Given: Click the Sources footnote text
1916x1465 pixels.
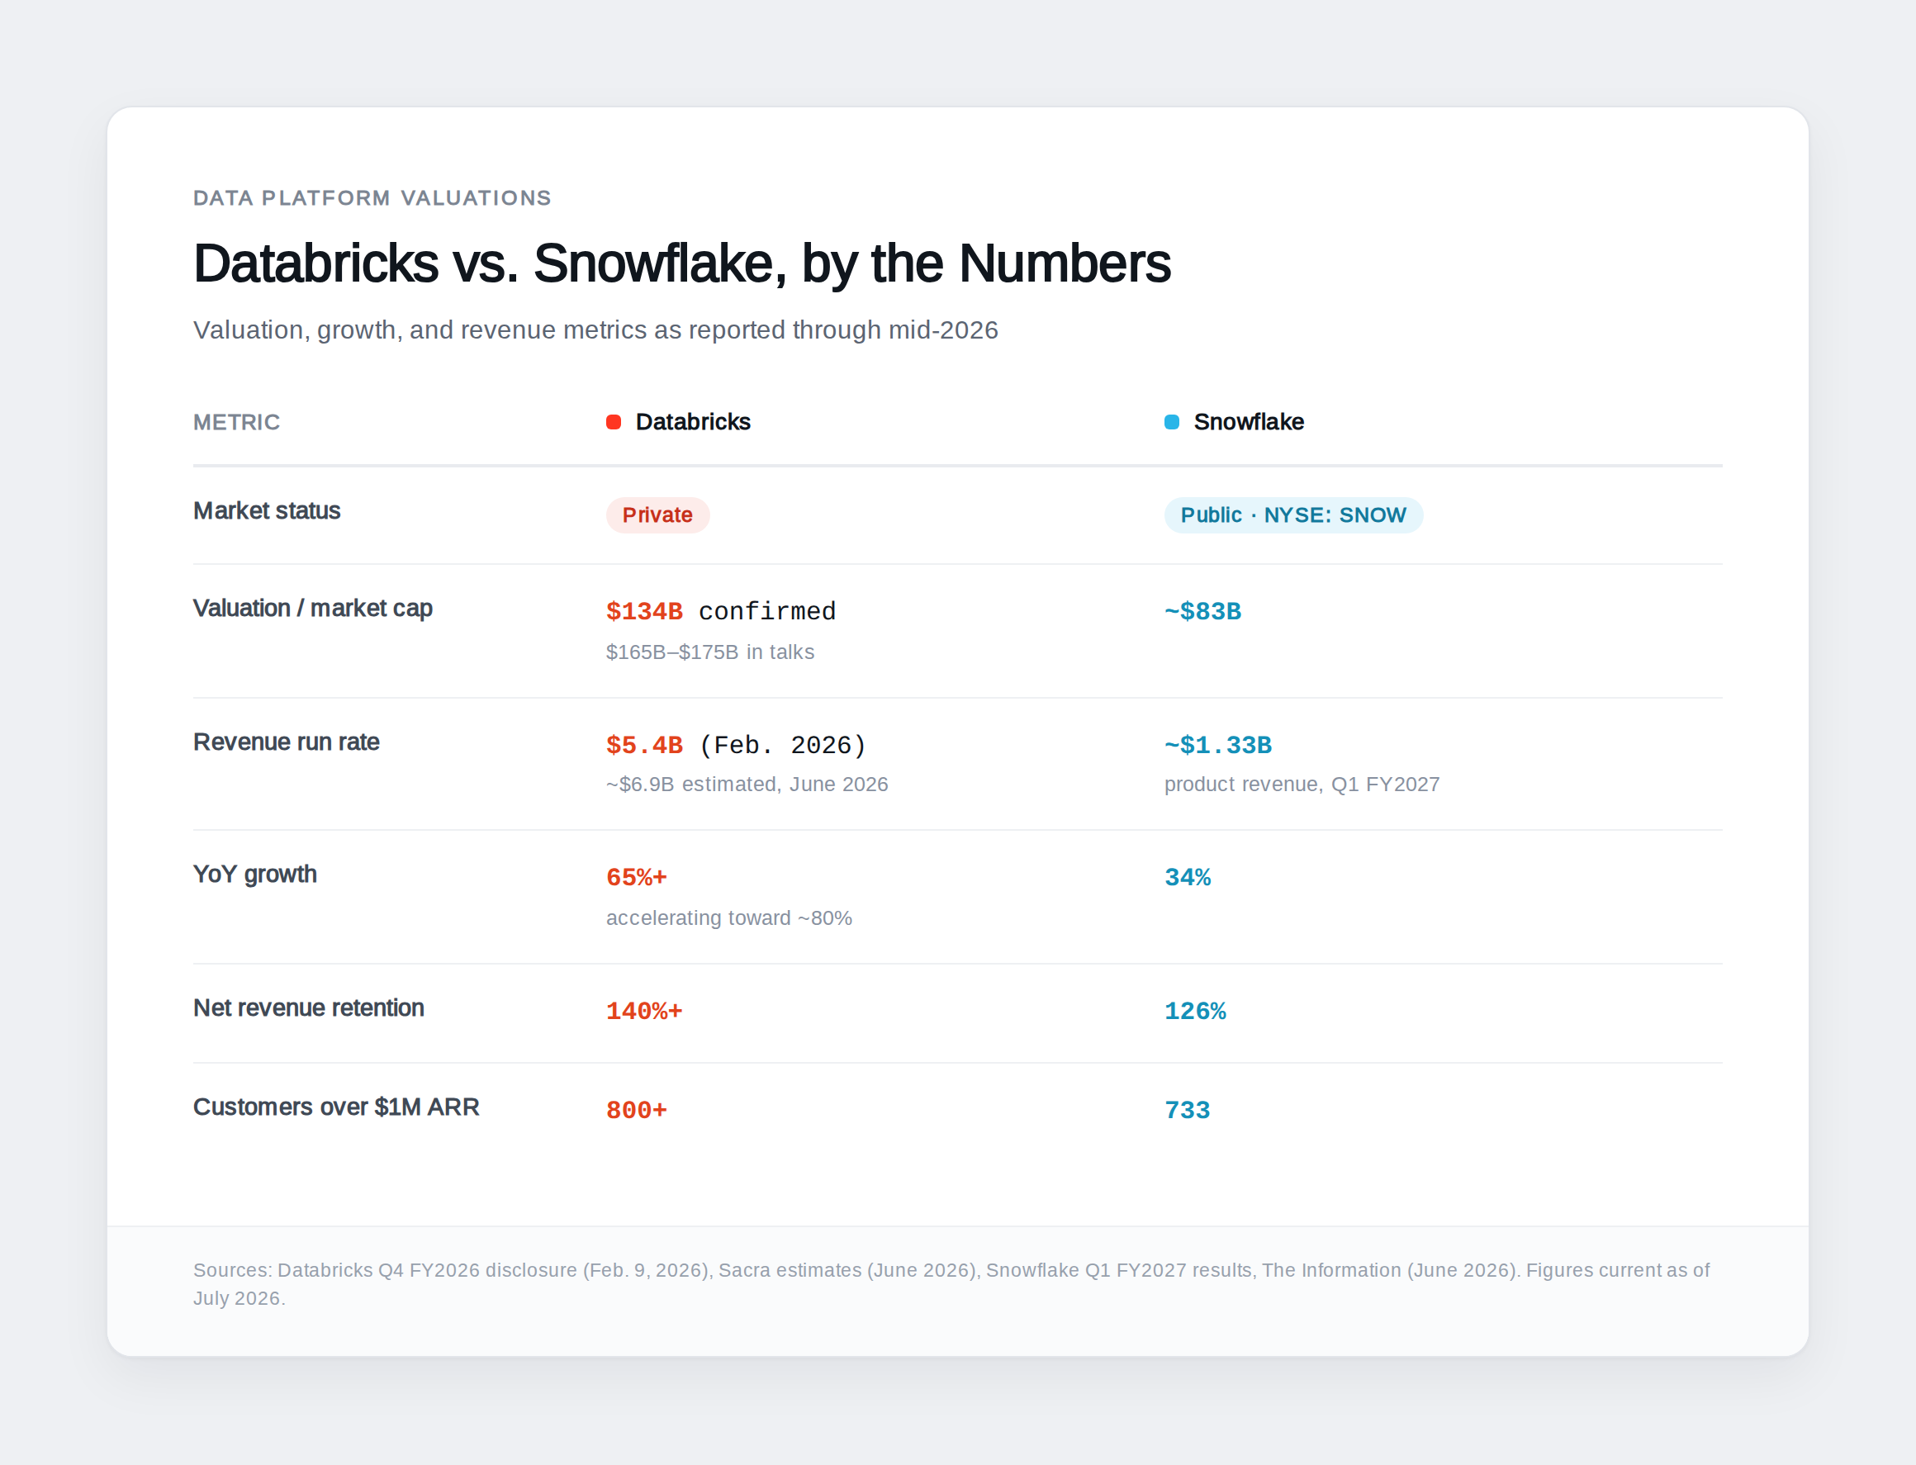Looking at the screenshot, I should 951,1283.
